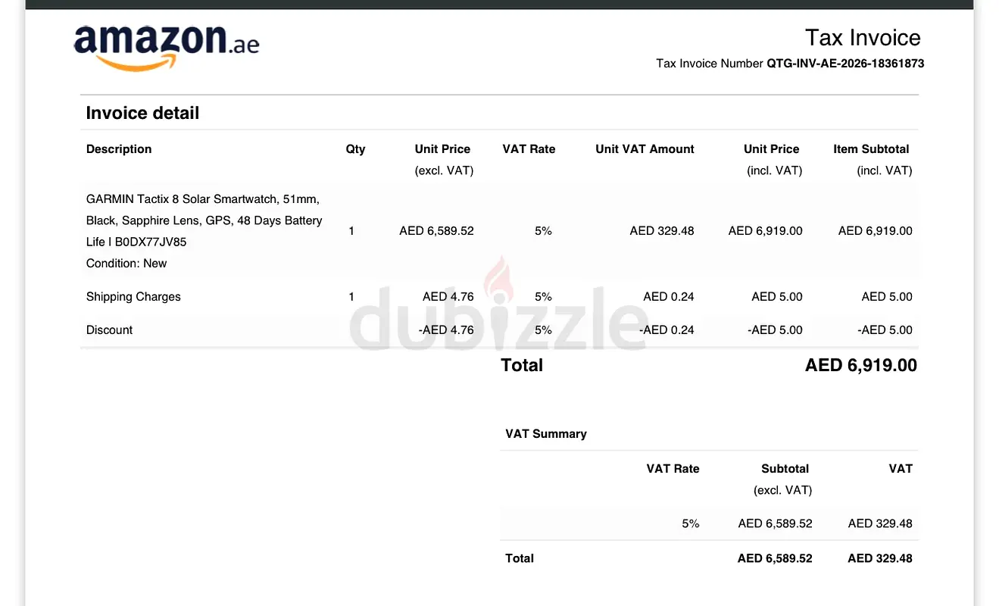Click the 'VAT' header in VAT Summary

click(x=901, y=469)
